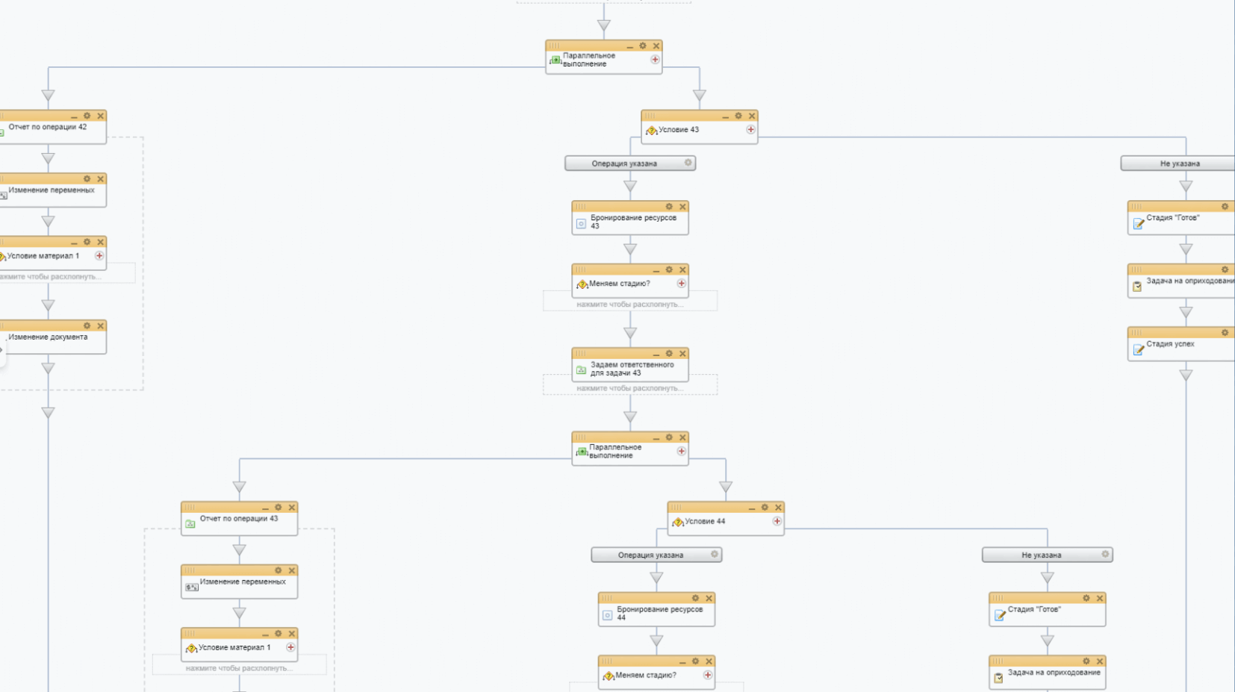Add branch with plus on middle Параллельное выполнение

pos(681,452)
